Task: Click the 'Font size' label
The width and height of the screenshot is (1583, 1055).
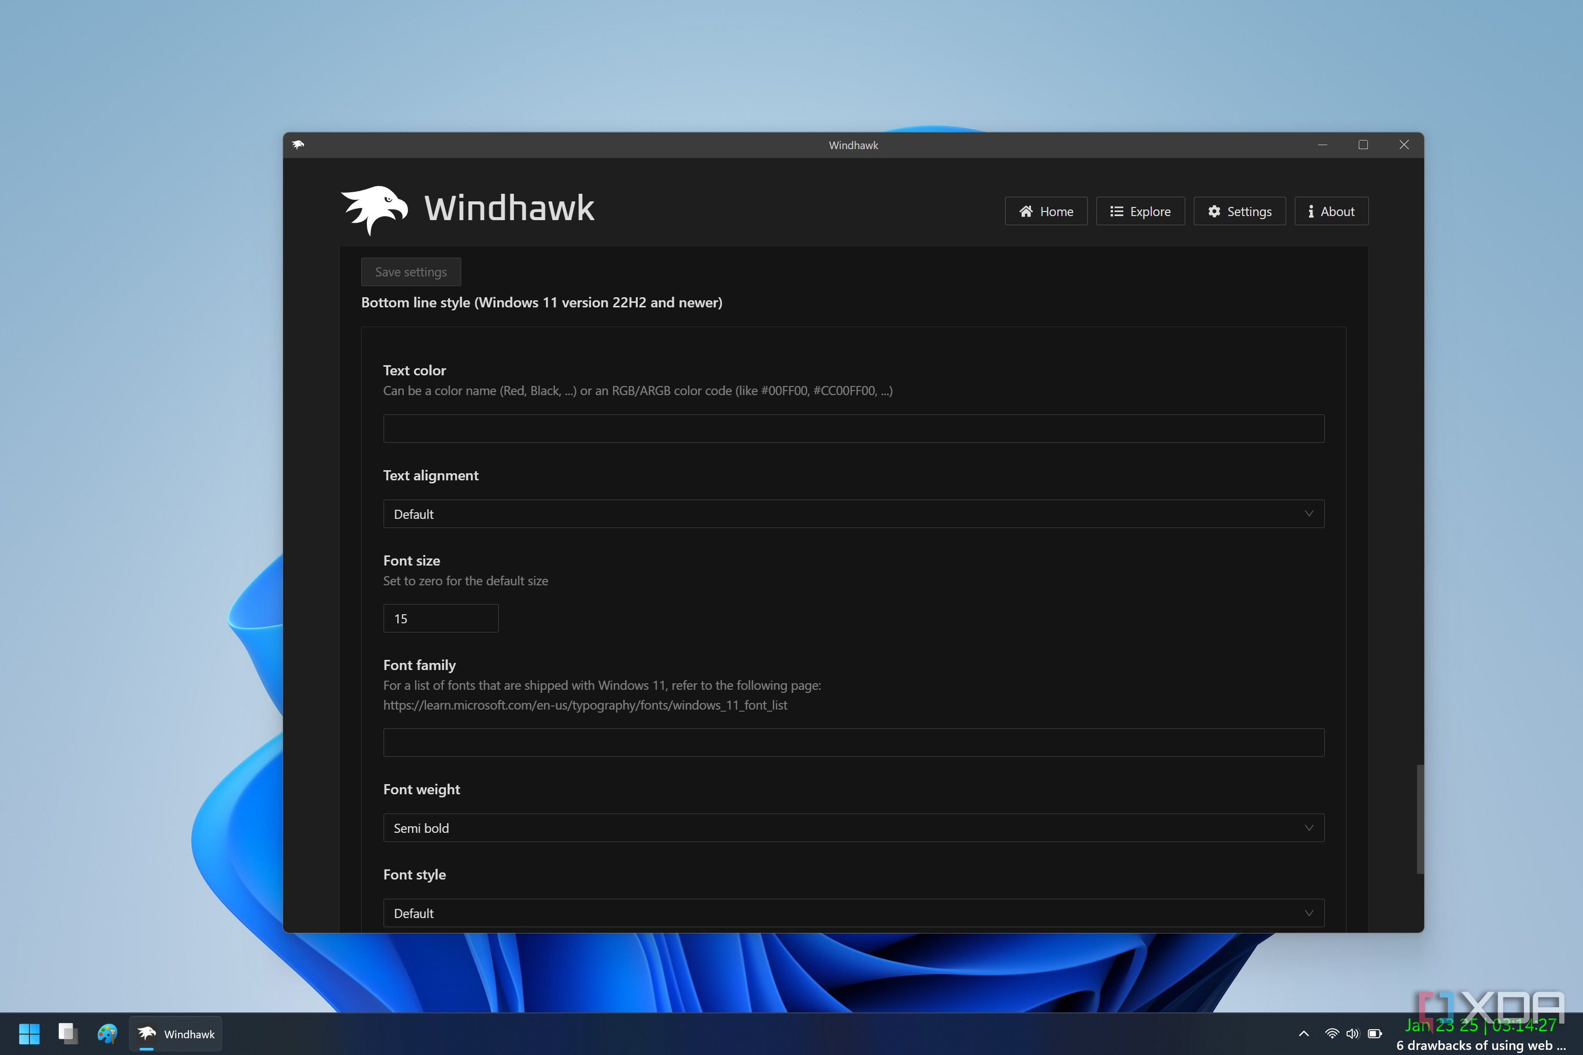Action: pyautogui.click(x=412, y=560)
